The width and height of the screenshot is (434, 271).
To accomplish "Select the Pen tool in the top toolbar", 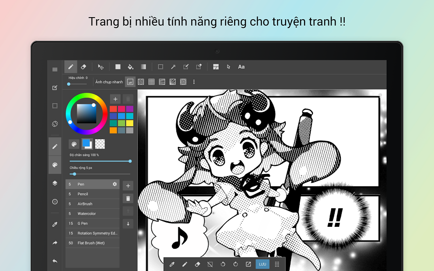I will [x=70, y=67].
